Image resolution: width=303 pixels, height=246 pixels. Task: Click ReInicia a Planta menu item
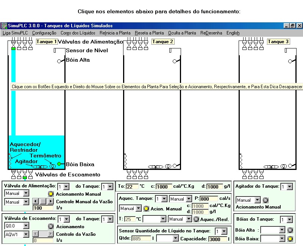(x=115, y=33)
